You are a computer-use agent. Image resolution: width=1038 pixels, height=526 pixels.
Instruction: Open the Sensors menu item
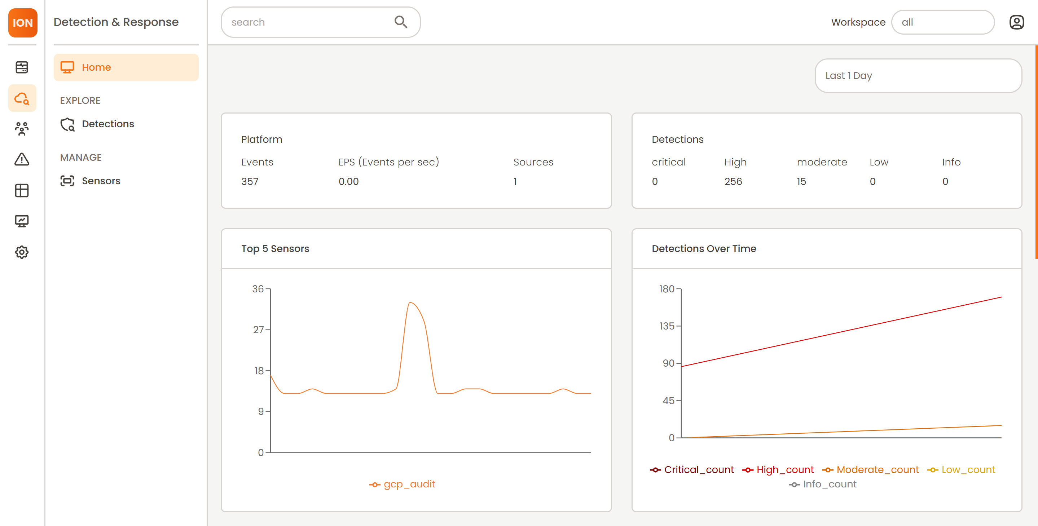coord(101,181)
